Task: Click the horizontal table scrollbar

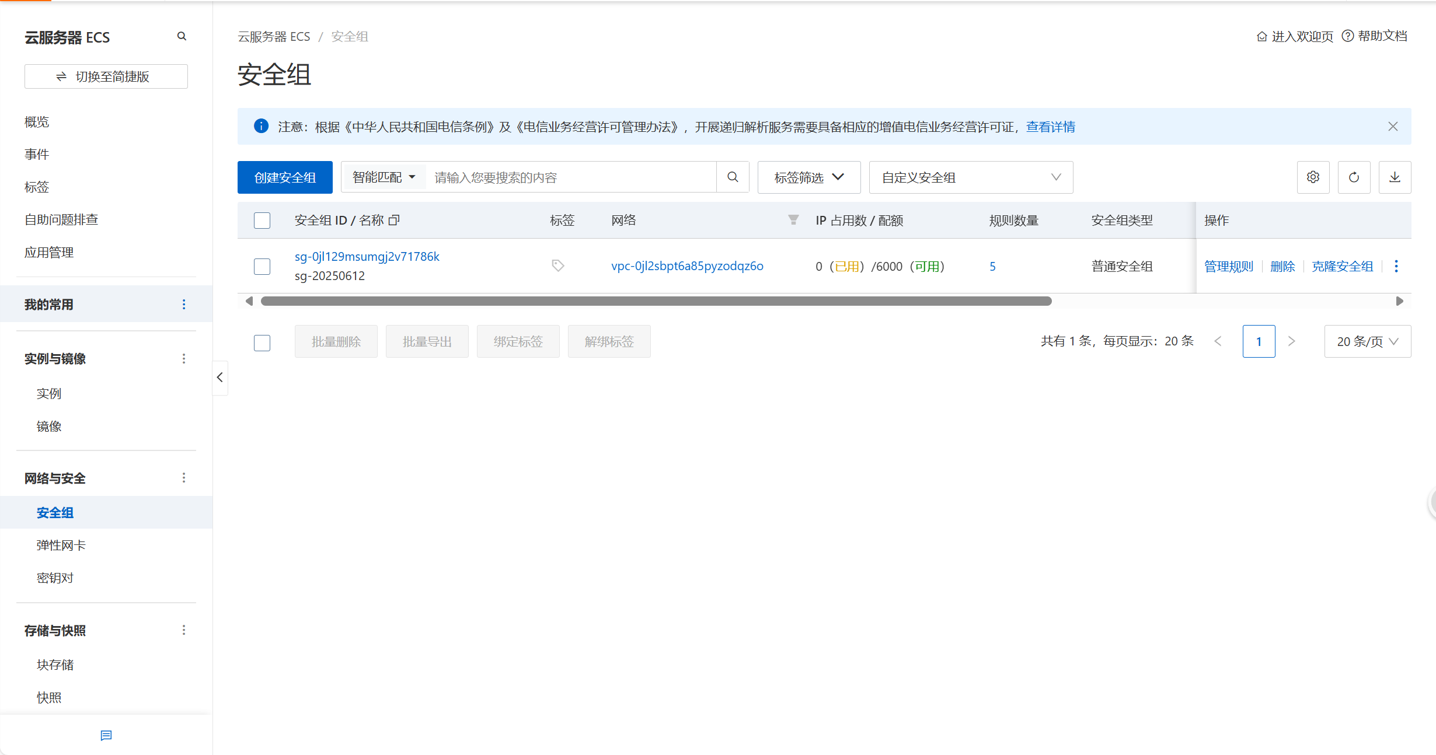Action: pyautogui.click(x=656, y=301)
